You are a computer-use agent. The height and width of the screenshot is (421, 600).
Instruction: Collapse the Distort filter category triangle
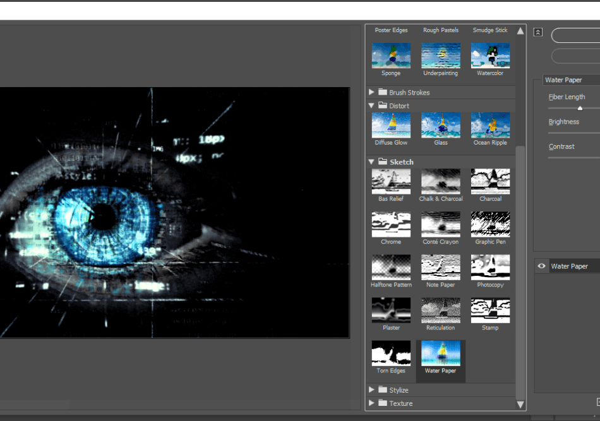coord(371,105)
